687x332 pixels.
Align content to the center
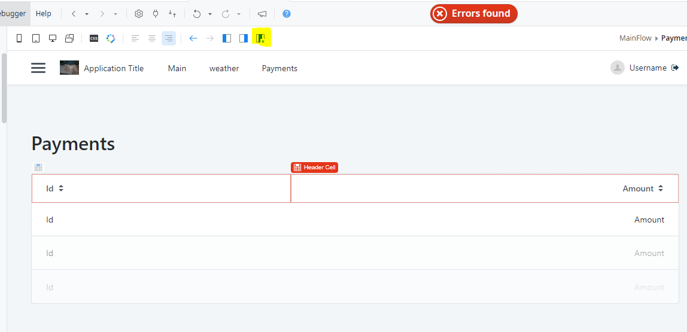coord(152,38)
